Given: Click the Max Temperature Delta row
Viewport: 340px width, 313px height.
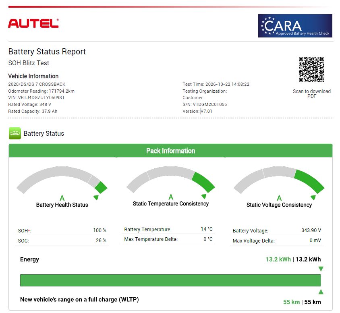Looking at the screenshot, I should pos(168,239).
